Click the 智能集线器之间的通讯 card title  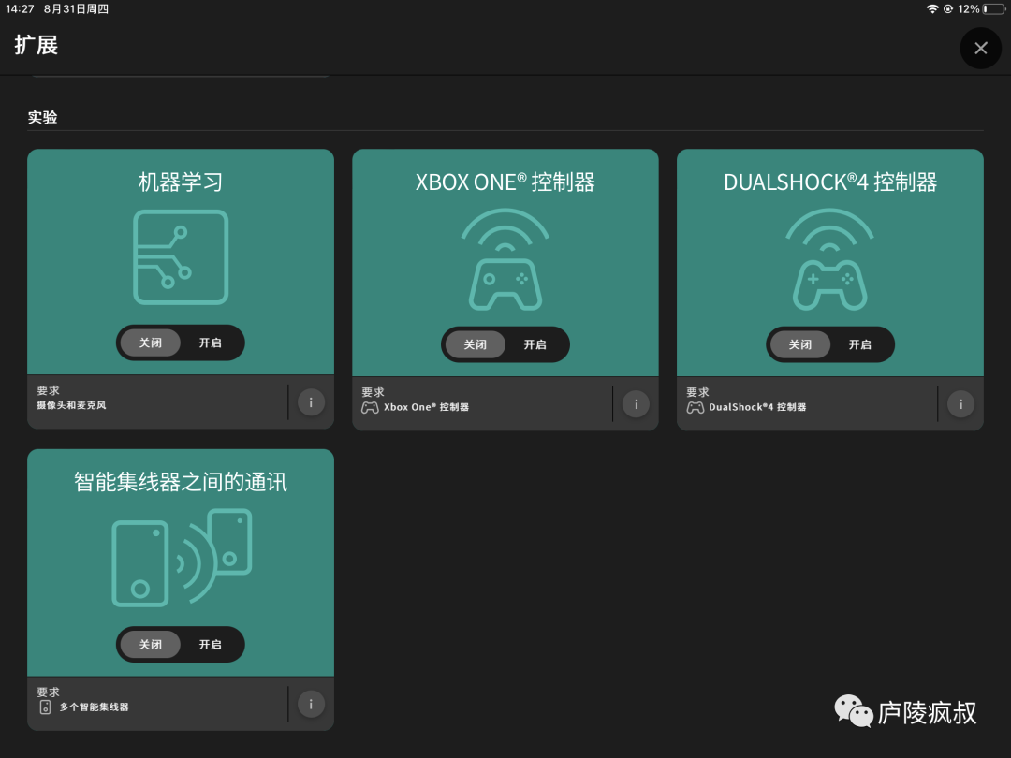click(x=181, y=482)
